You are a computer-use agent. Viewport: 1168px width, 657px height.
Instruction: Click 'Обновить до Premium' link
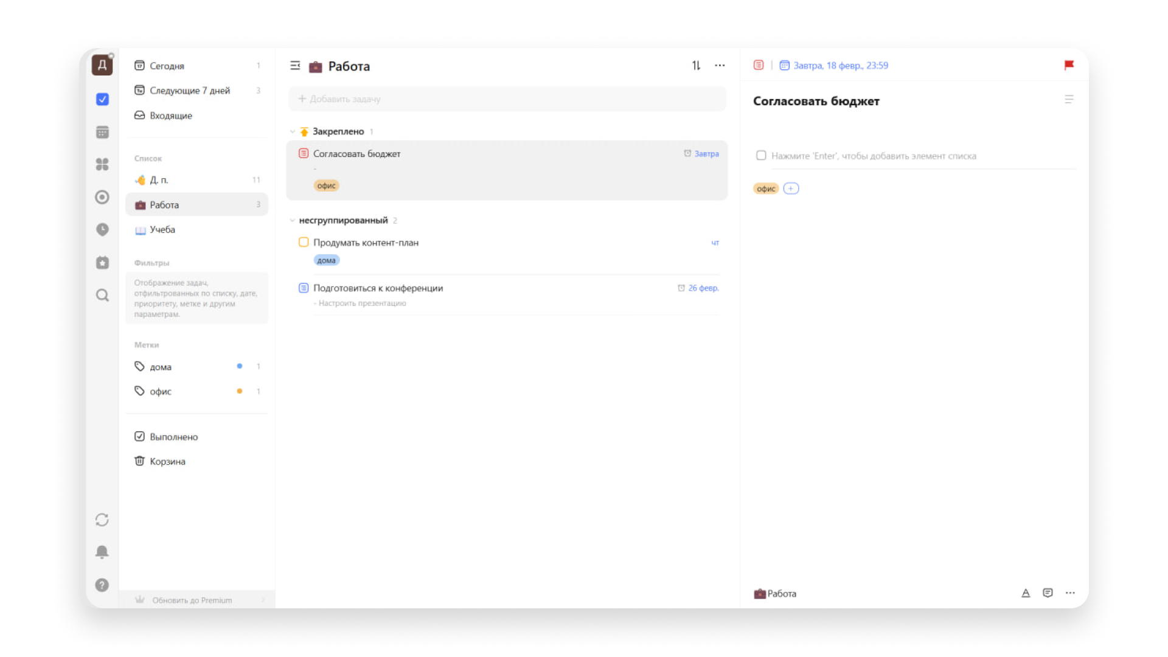[x=192, y=600]
